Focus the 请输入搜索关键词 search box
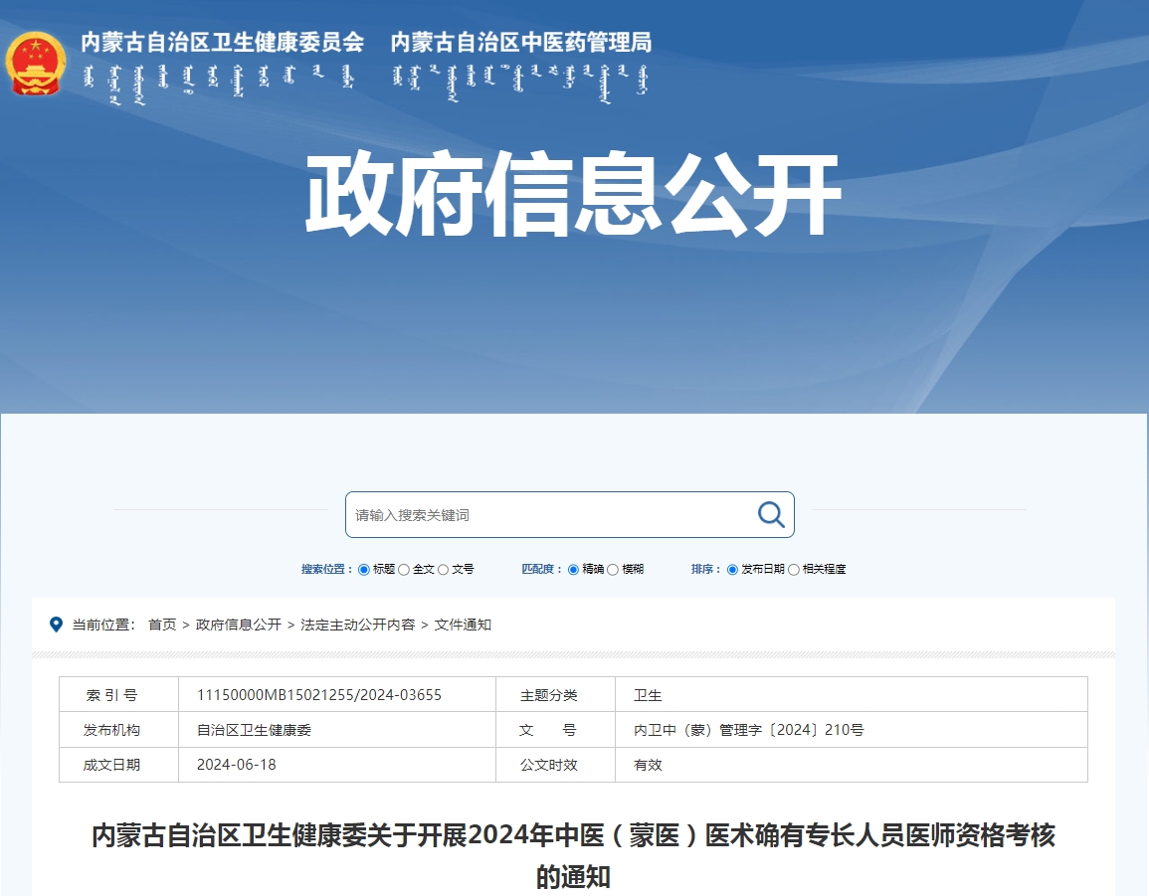Viewport: 1149px width, 896px height. [x=547, y=515]
